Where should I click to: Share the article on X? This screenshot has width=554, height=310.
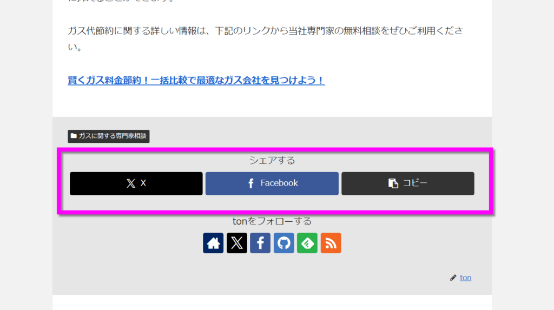point(136,183)
